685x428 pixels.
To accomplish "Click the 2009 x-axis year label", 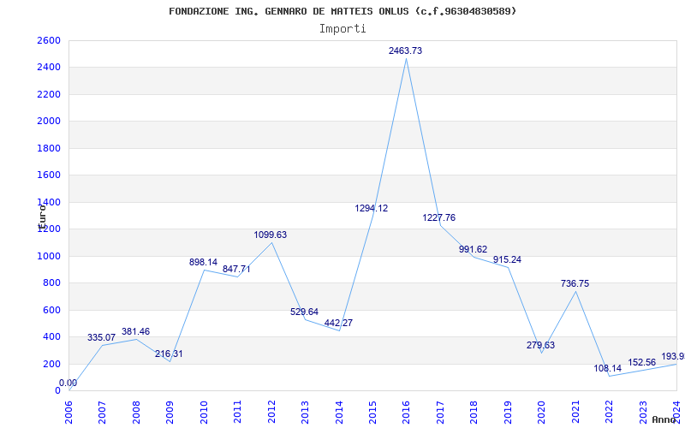I will pyautogui.click(x=170, y=412).
